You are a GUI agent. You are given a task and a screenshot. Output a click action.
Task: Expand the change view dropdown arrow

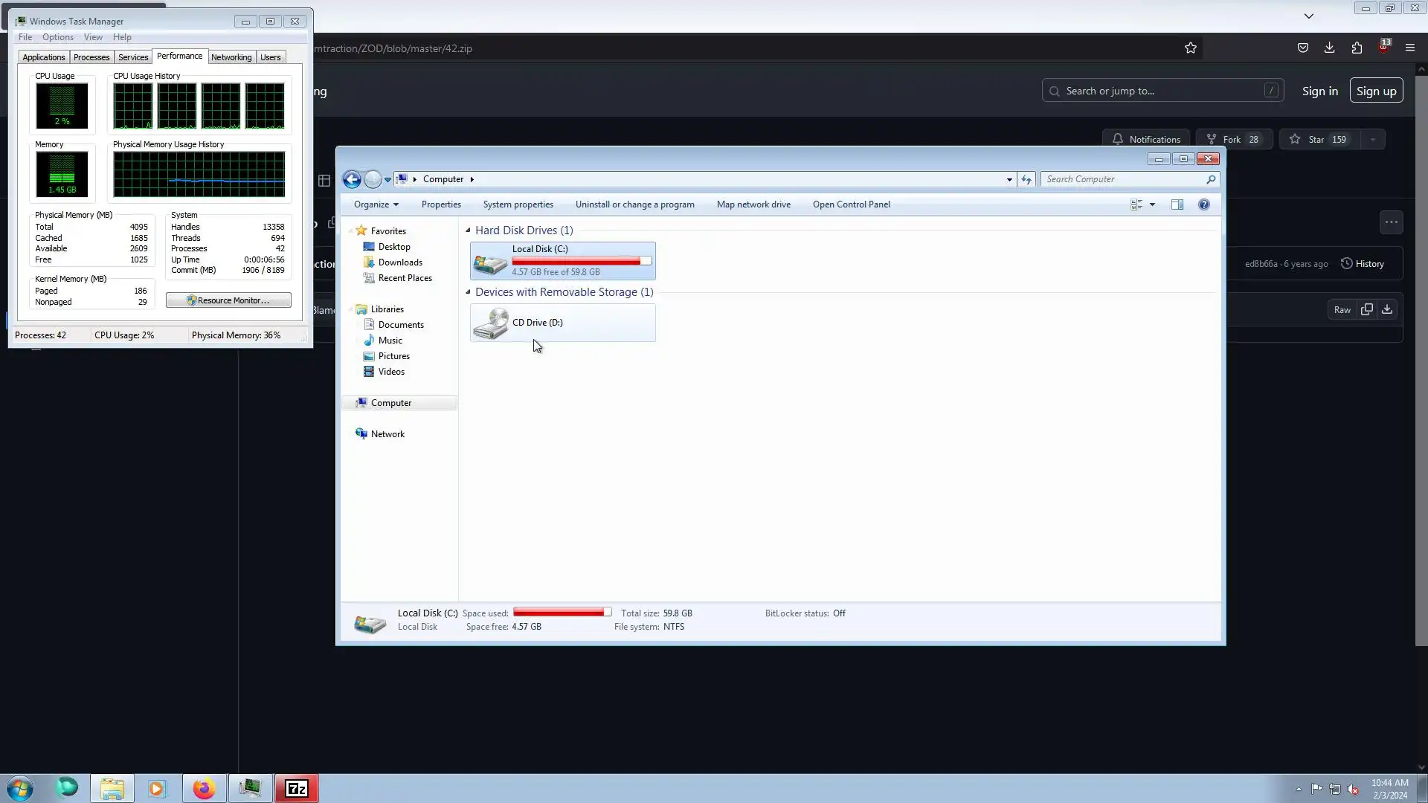point(1152,204)
